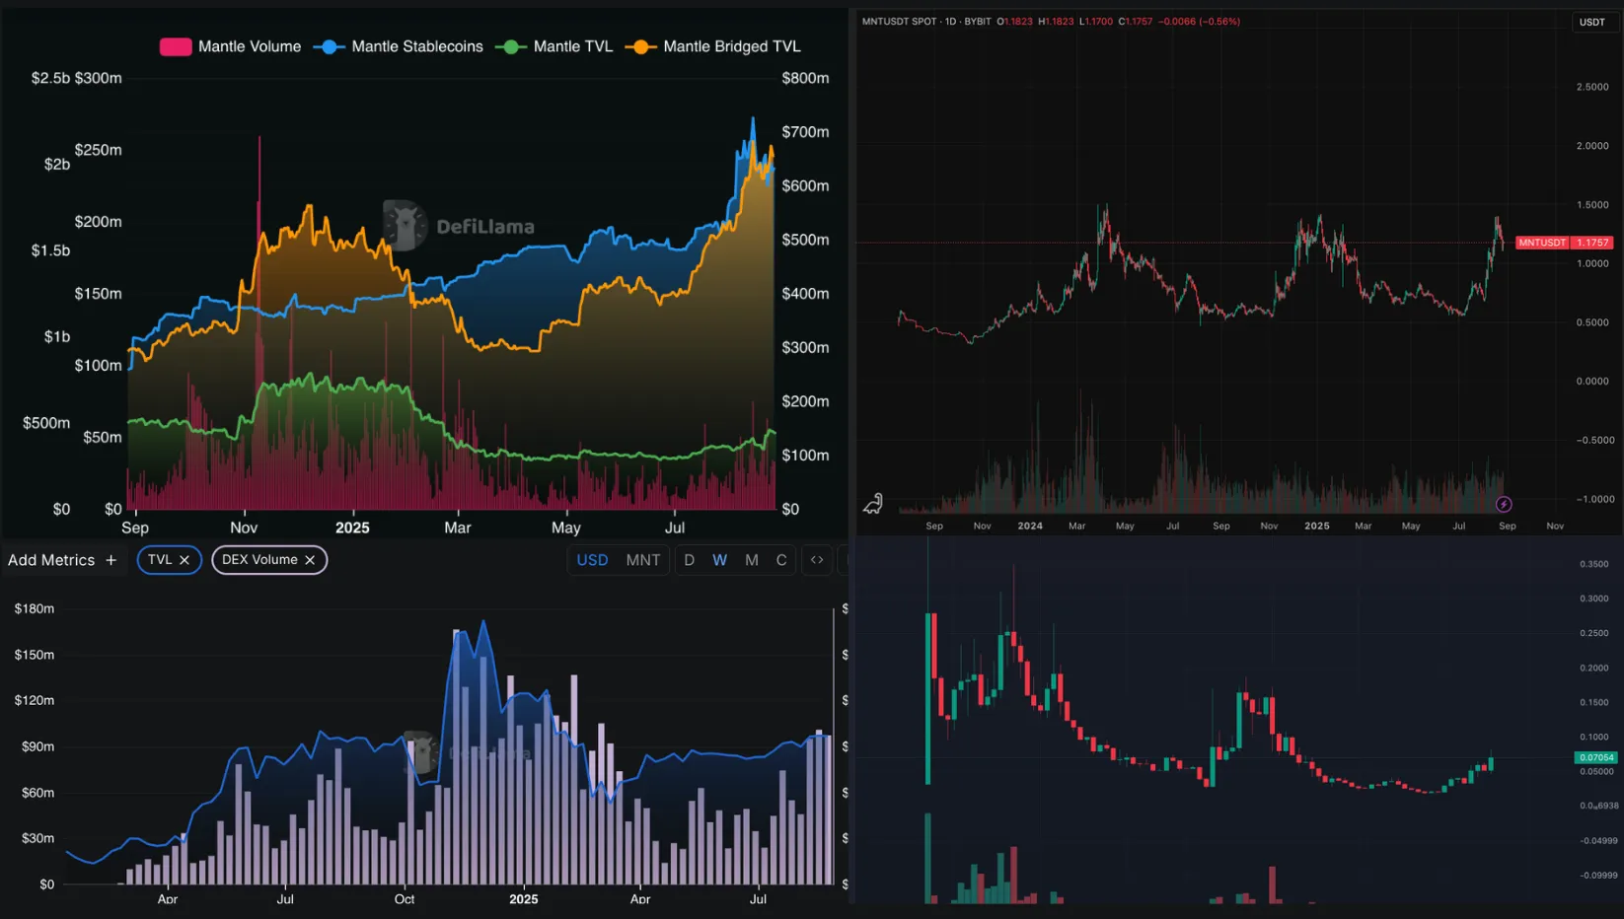The width and height of the screenshot is (1624, 919).
Task: Toggle Mantle Stablecoins series in legend
Action: pyautogui.click(x=399, y=46)
